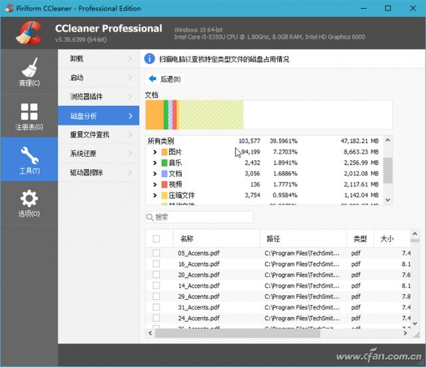This screenshot has width=426, height=367.
Task: Click the 搜索 search field
Action: 200,217
